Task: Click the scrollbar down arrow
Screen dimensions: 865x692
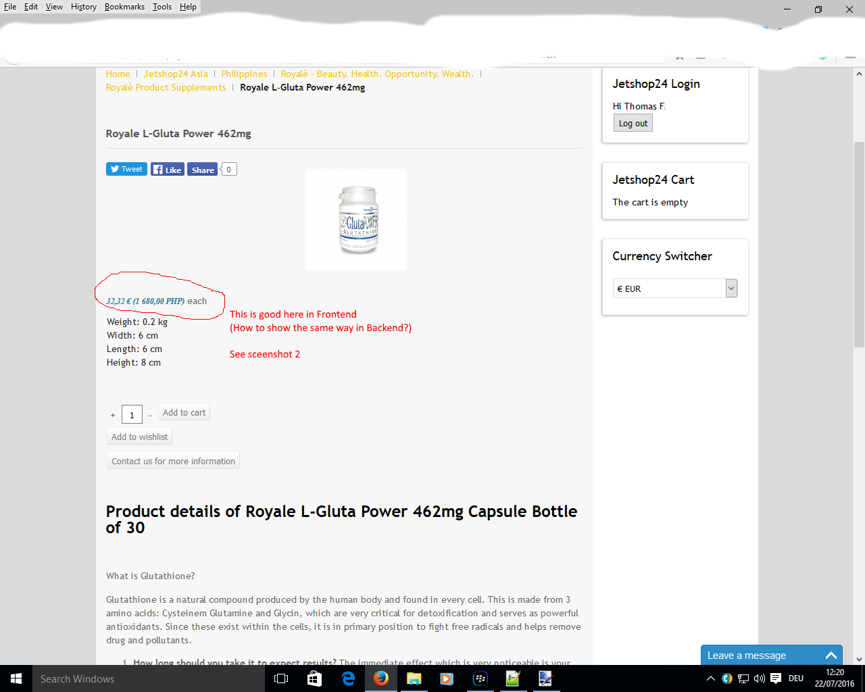Action: (859, 659)
